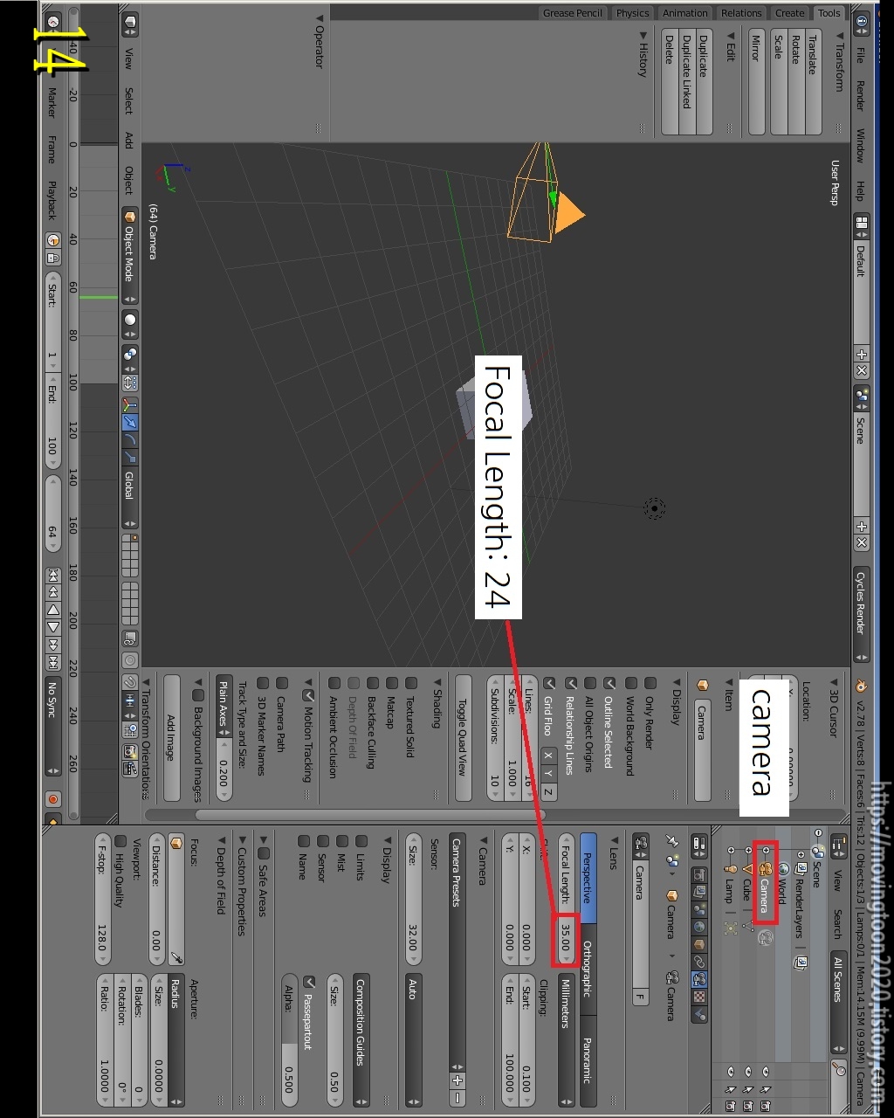Select the Panoramic lens type button
Screen dimensions: 894x1118
(x=587, y=1059)
